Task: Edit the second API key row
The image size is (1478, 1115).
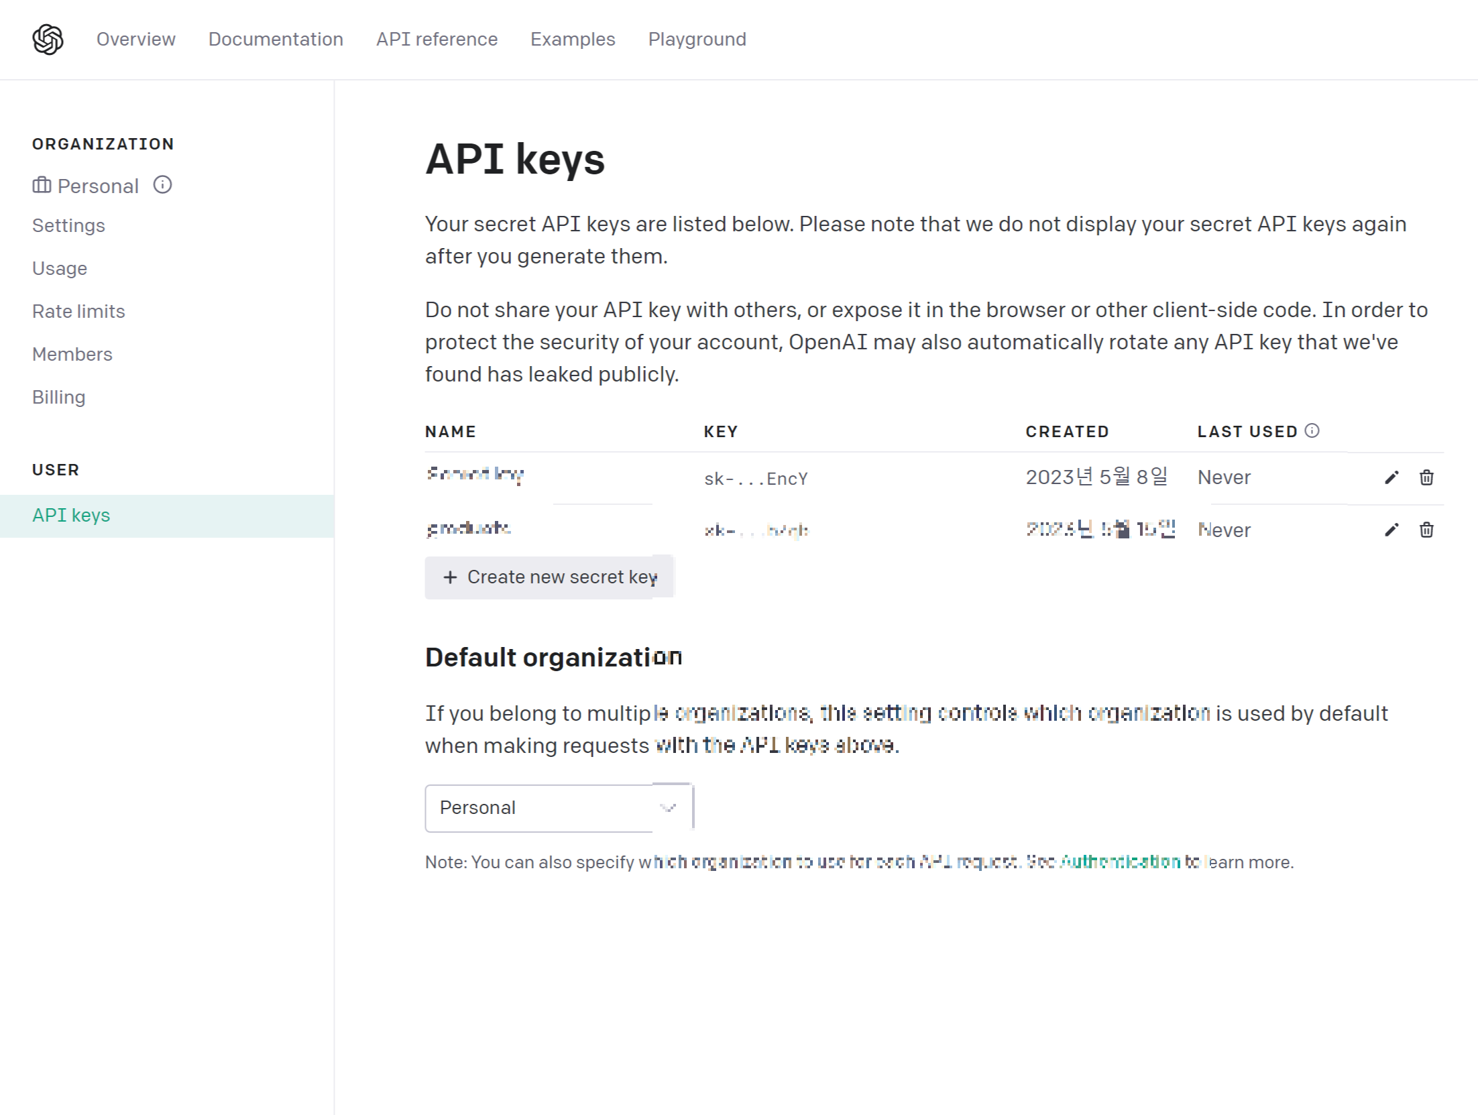Action: [x=1391, y=530]
